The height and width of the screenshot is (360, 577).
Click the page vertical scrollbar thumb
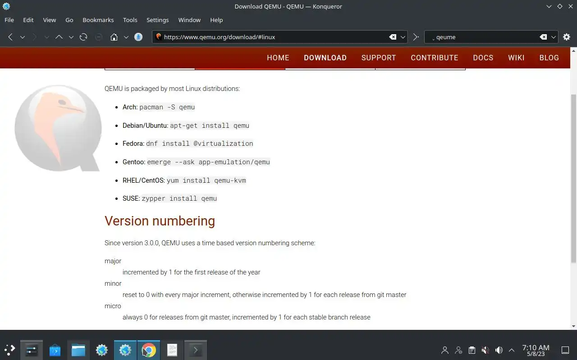pos(573,179)
